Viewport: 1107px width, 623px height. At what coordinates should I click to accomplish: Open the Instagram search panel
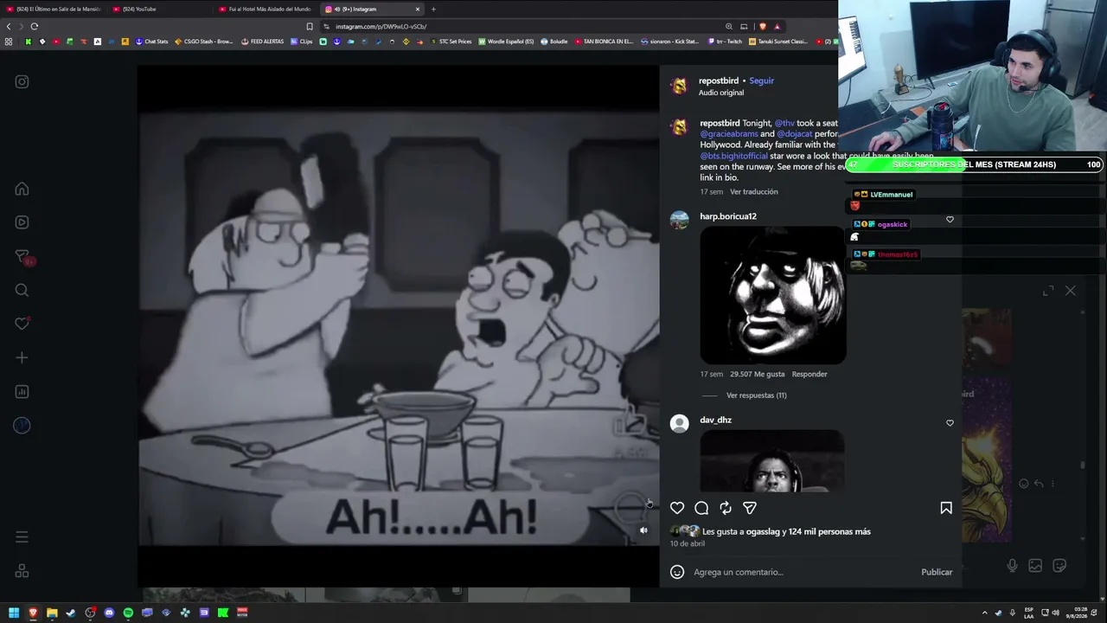click(22, 291)
